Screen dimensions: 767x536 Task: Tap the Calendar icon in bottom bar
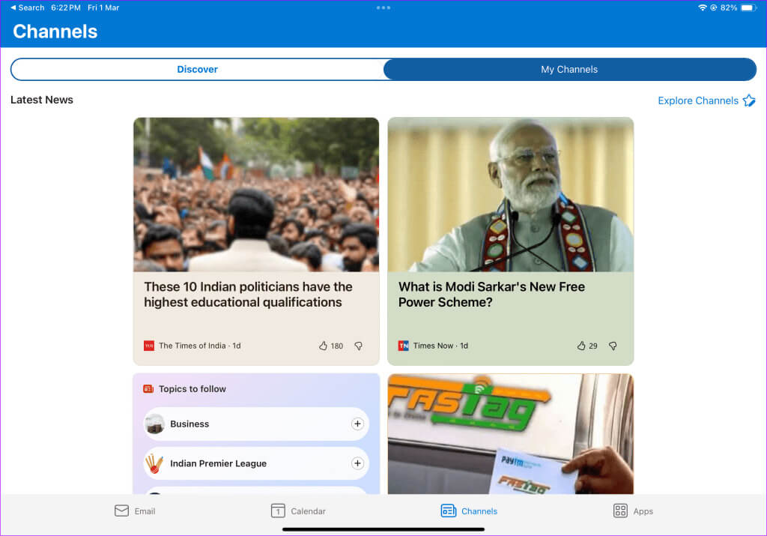click(x=278, y=511)
